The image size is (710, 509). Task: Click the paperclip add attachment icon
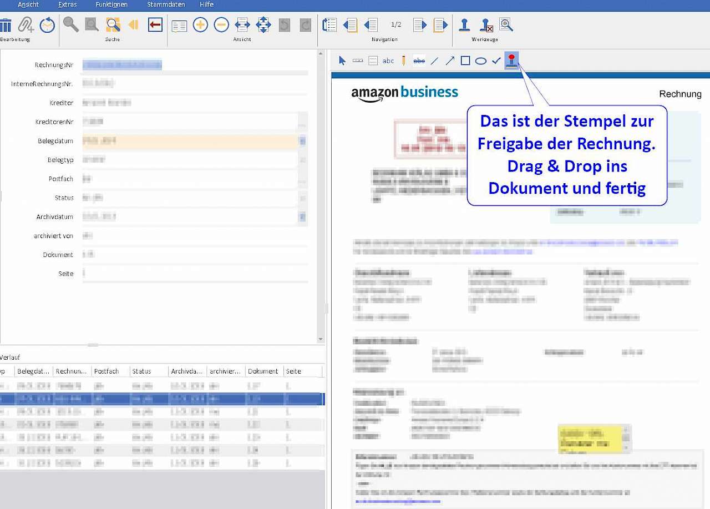tap(26, 25)
